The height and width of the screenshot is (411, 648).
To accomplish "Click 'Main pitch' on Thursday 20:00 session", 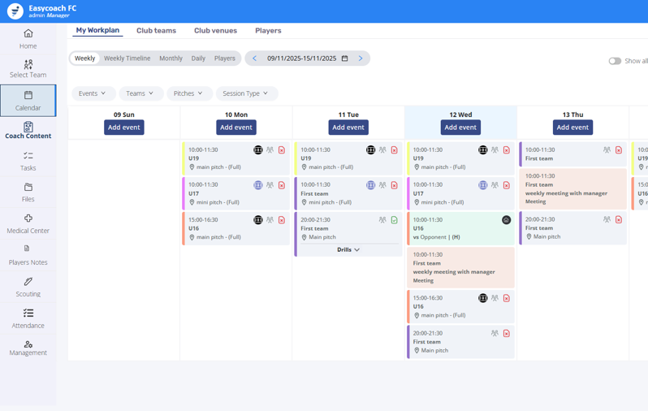I will [546, 236].
